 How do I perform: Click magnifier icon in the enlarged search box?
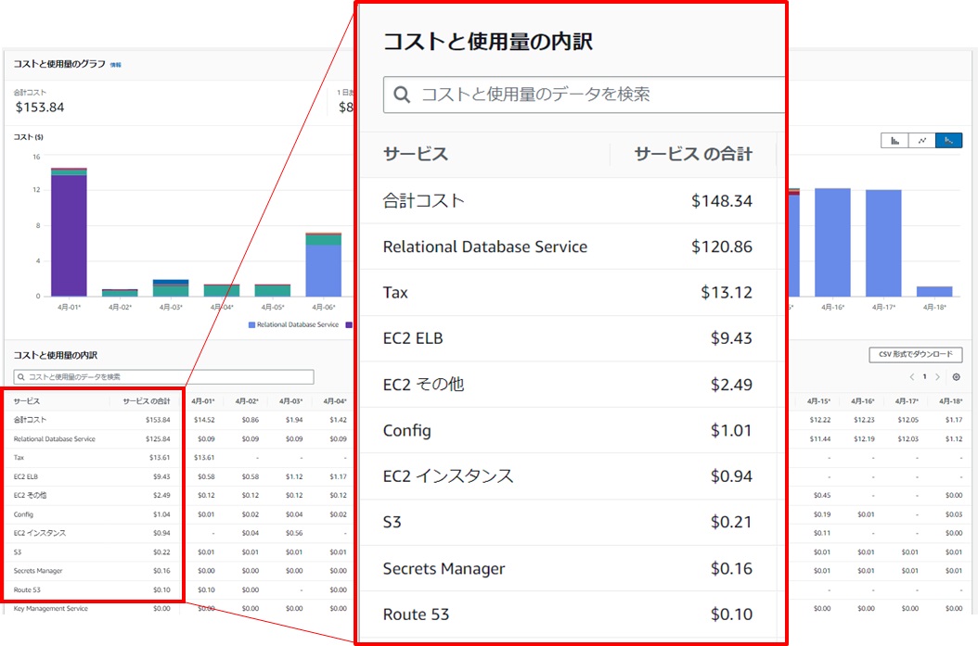(x=403, y=95)
